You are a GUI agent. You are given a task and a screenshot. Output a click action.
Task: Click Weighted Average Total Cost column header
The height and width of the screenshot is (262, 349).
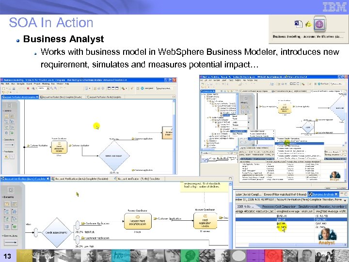[295, 211]
